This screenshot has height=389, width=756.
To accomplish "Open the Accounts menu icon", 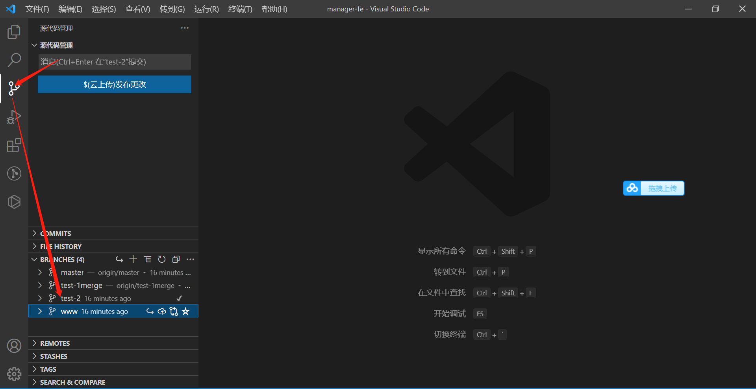I will tap(14, 346).
